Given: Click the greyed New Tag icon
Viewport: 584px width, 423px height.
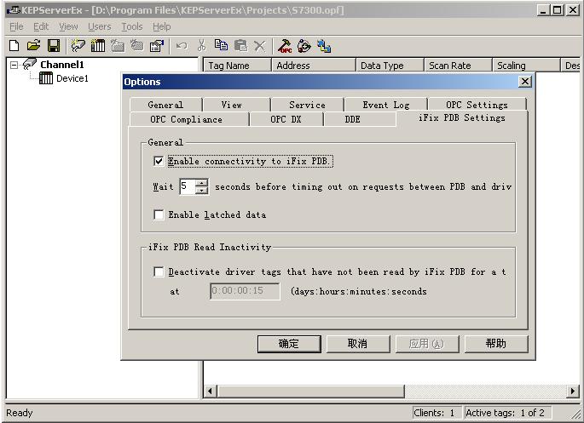Looking at the screenshot, I should click(x=137, y=45).
